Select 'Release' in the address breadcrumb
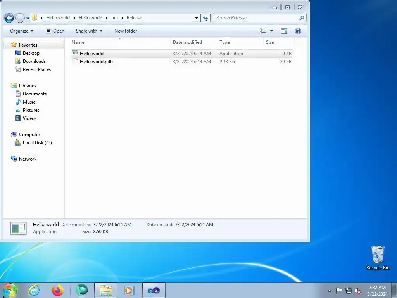 click(x=134, y=18)
